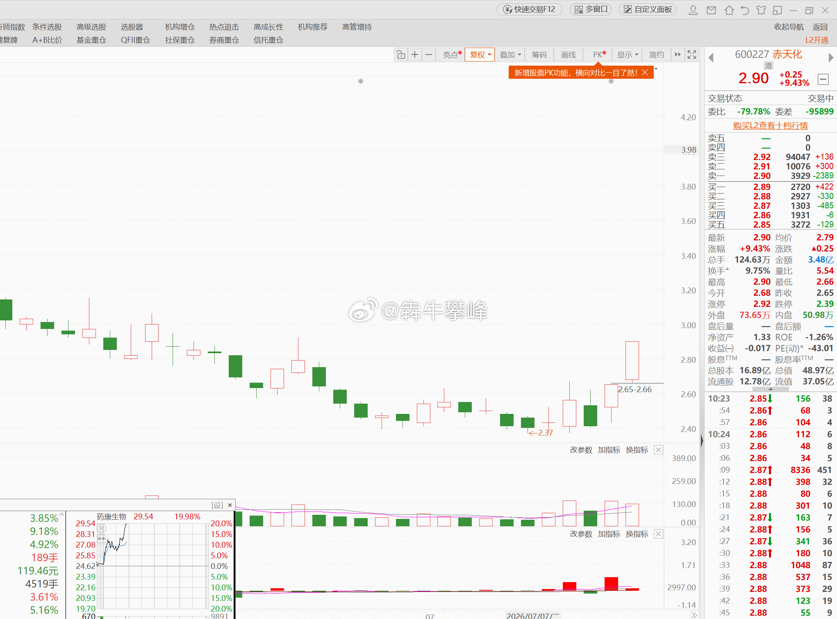Click MACD panel 换指标 link
This screenshot has width=837, height=619.
pyautogui.click(x=637, y=534)
